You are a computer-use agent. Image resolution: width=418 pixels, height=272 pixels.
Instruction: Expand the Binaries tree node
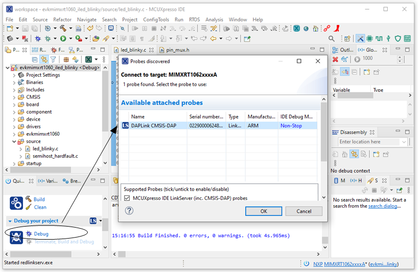(x=14, y=82)
